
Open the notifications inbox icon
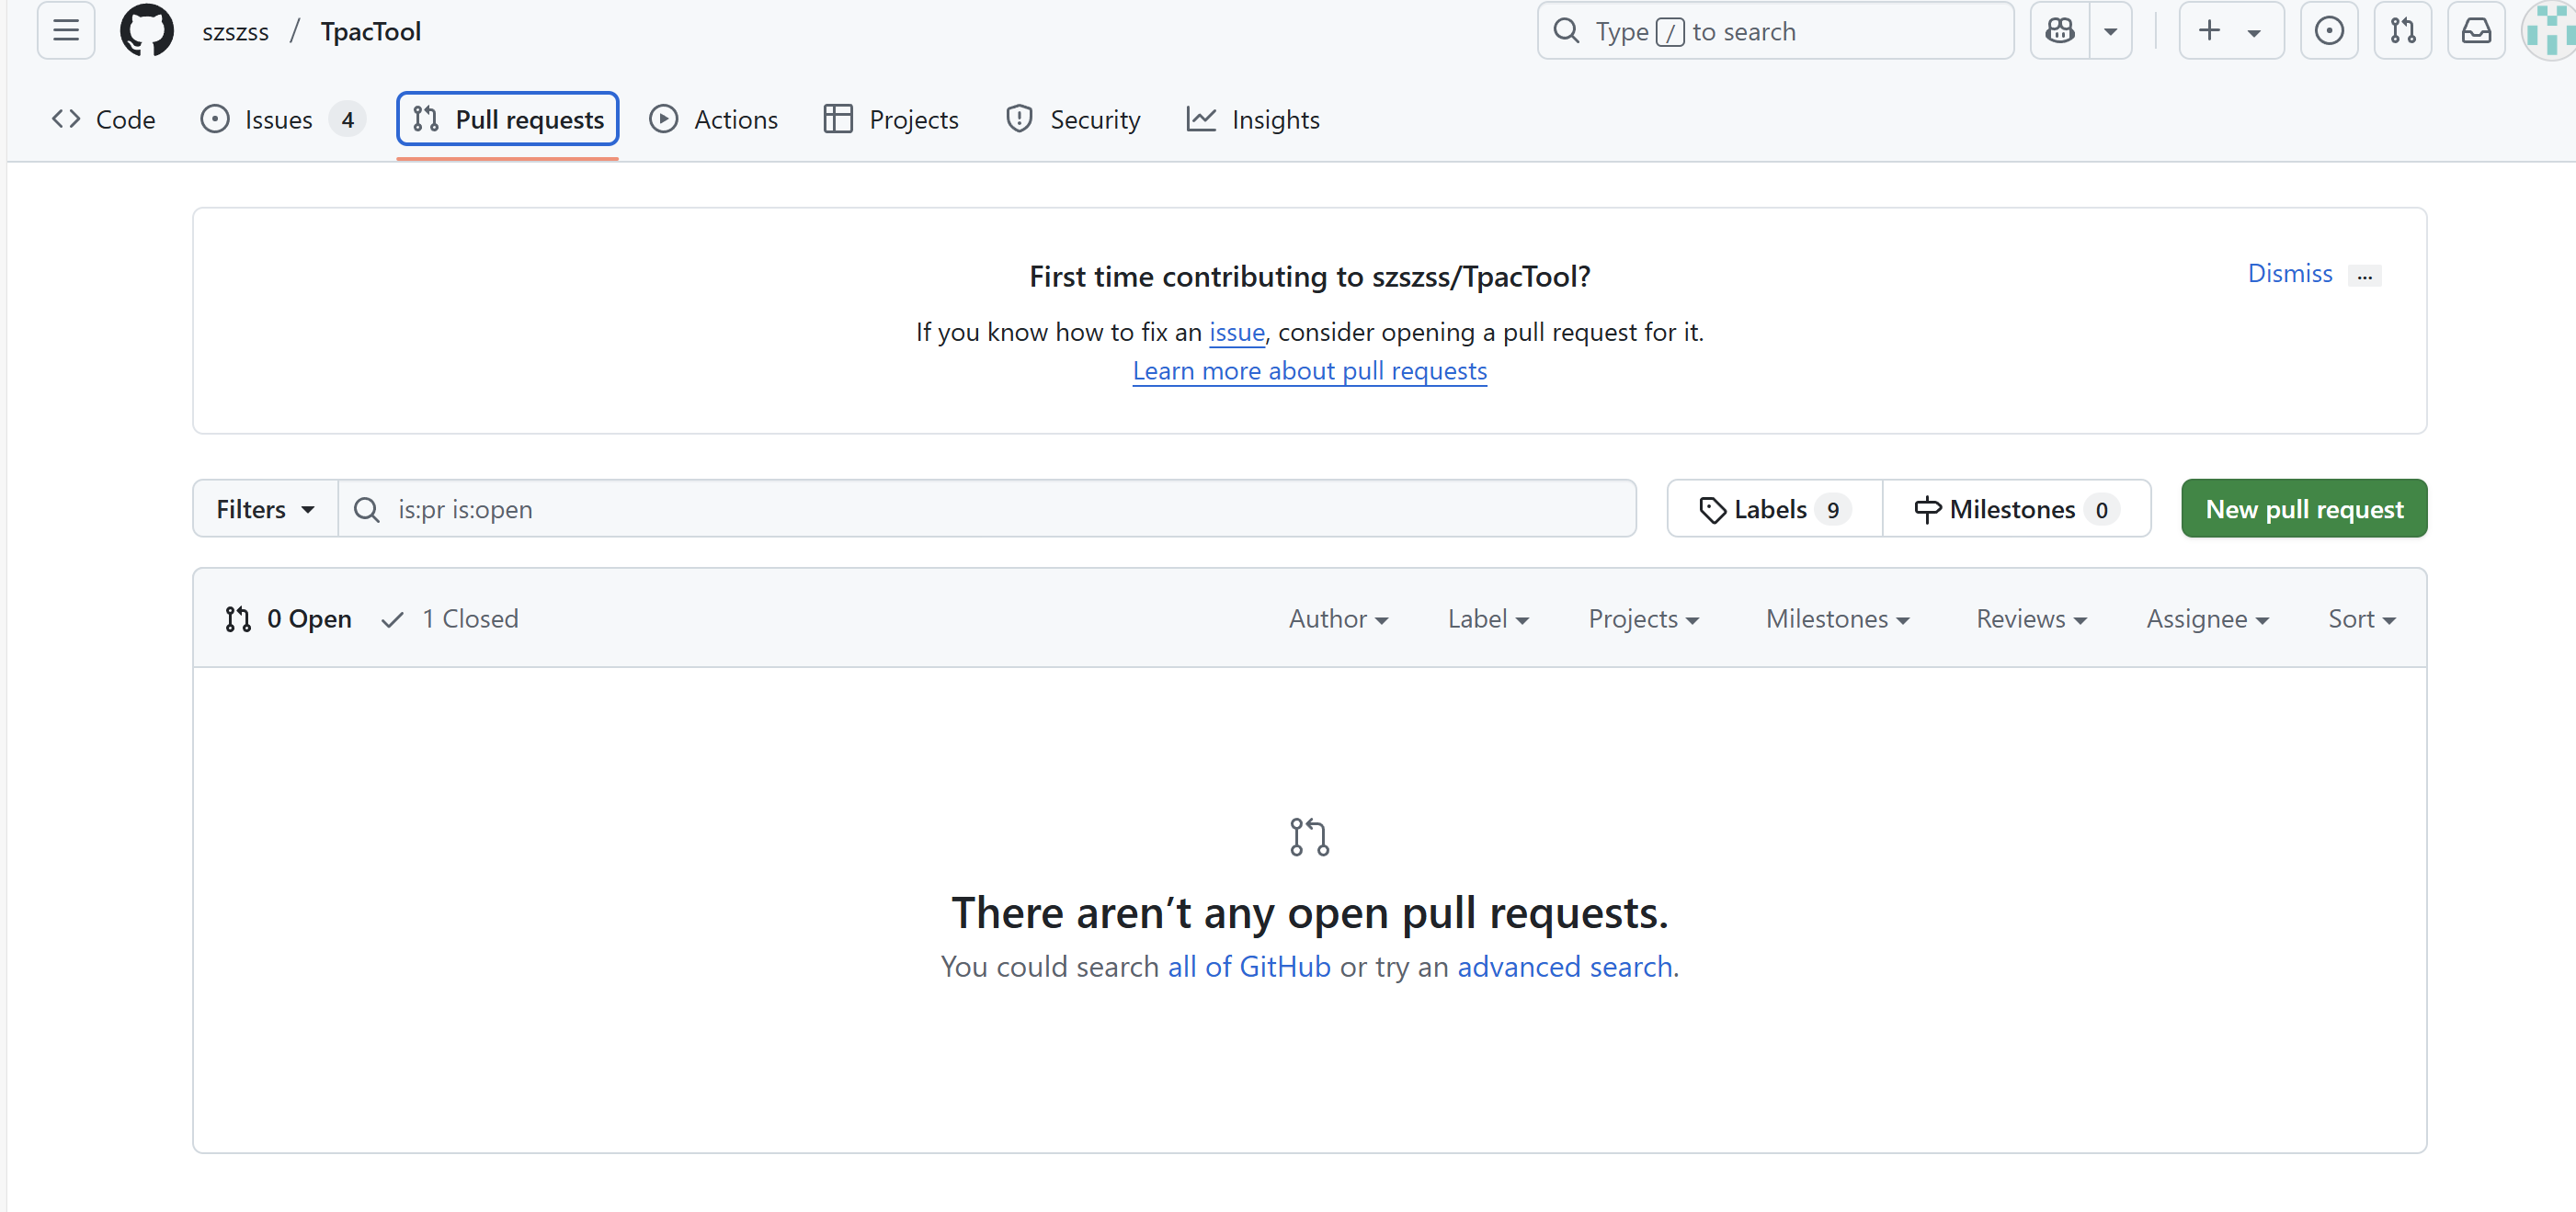coord(2475,31)
